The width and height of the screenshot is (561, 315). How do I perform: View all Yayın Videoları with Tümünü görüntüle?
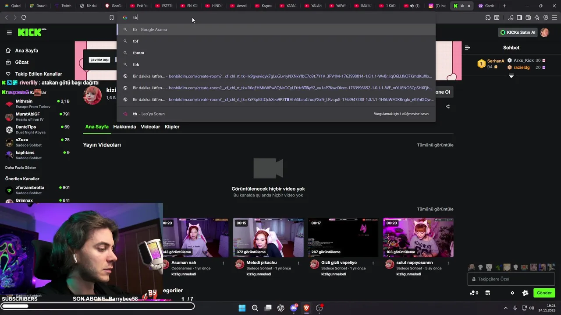point(435,145)
